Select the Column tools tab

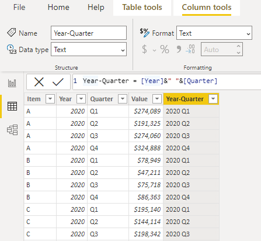[207, 8]
